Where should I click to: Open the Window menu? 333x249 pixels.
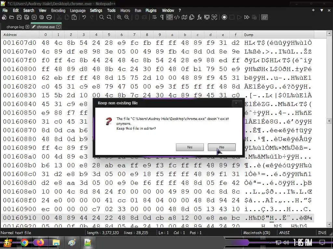point(168,10)
